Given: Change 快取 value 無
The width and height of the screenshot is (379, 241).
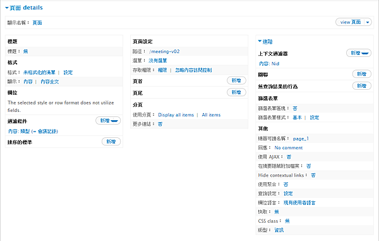Looking at the screenshot, I should coord(277,212).
